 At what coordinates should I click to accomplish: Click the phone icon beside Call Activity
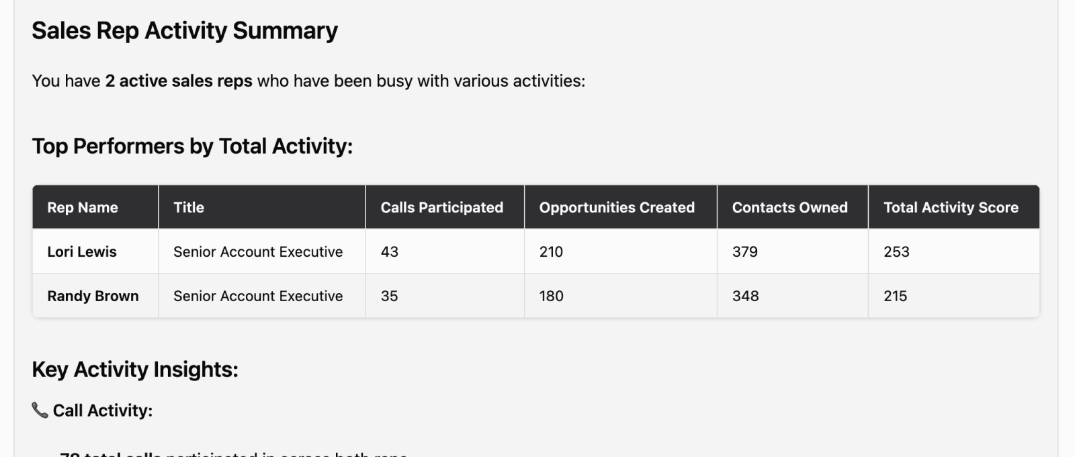tap(40, 410)
